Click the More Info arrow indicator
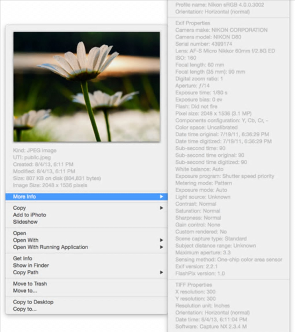 tap(161, 197)
